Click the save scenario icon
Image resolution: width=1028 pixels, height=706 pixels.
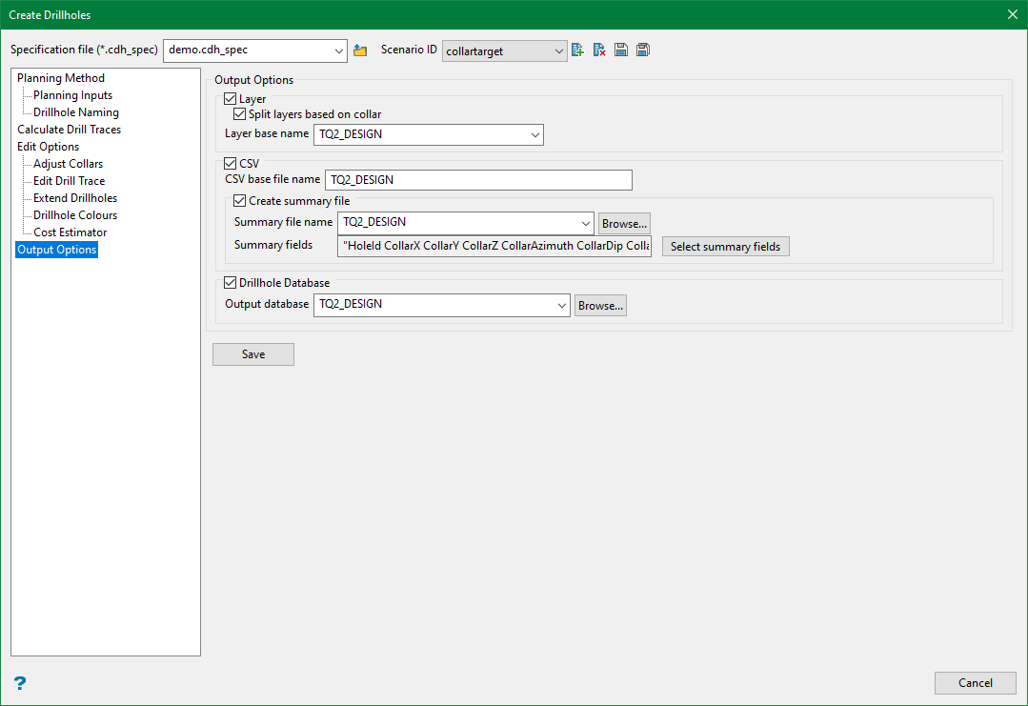[621, 50]
